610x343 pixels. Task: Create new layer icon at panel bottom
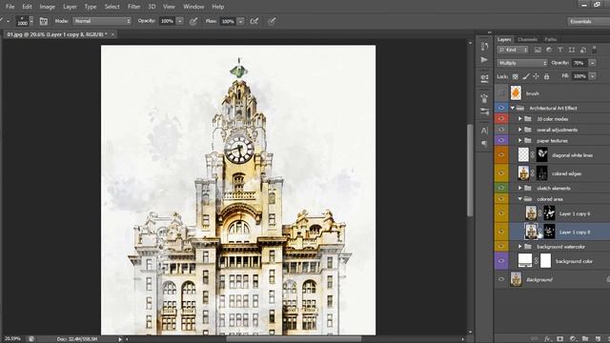[598, 339]
